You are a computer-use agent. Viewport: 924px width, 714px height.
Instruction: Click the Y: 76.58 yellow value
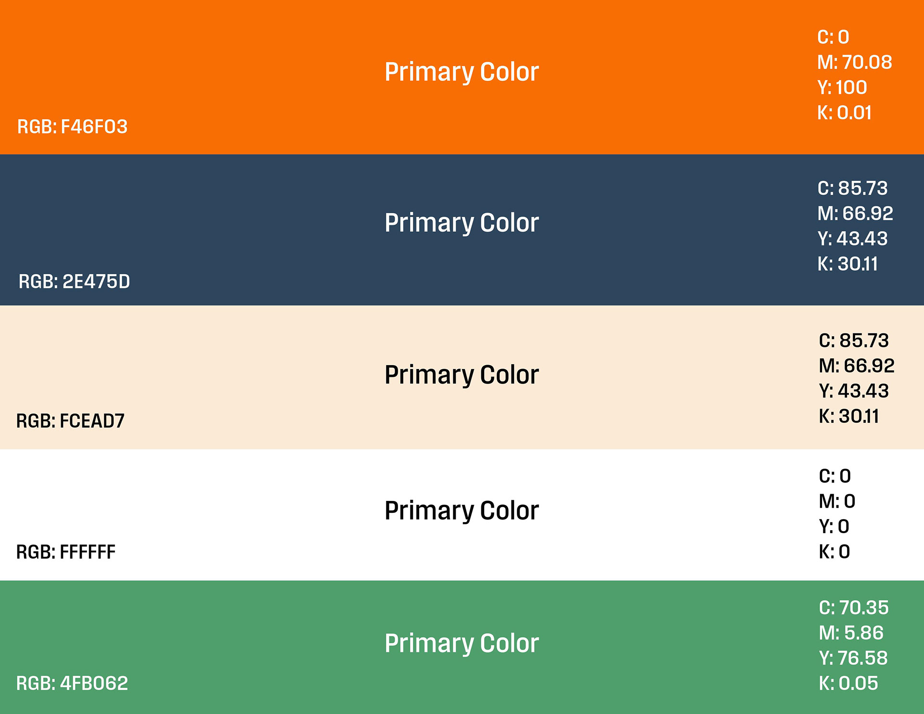tap(853, 658)
